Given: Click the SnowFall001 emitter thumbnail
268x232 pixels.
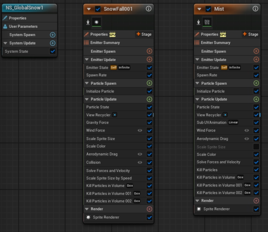Looking at the screenshot, I should click(96, 22).
